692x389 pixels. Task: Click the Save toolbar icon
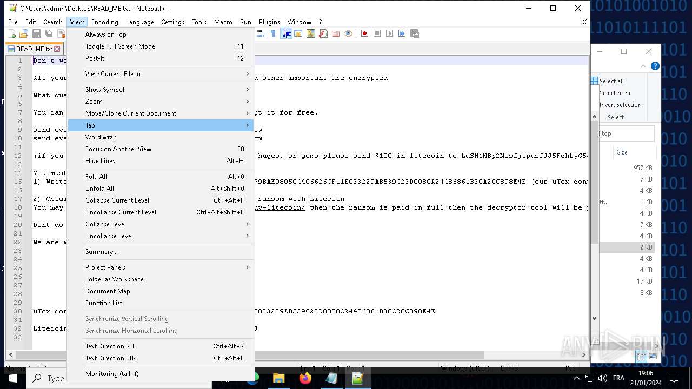pos(36,33)
